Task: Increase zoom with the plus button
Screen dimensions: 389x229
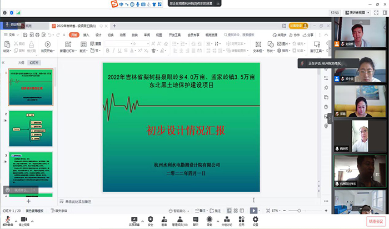Action: 326,211
